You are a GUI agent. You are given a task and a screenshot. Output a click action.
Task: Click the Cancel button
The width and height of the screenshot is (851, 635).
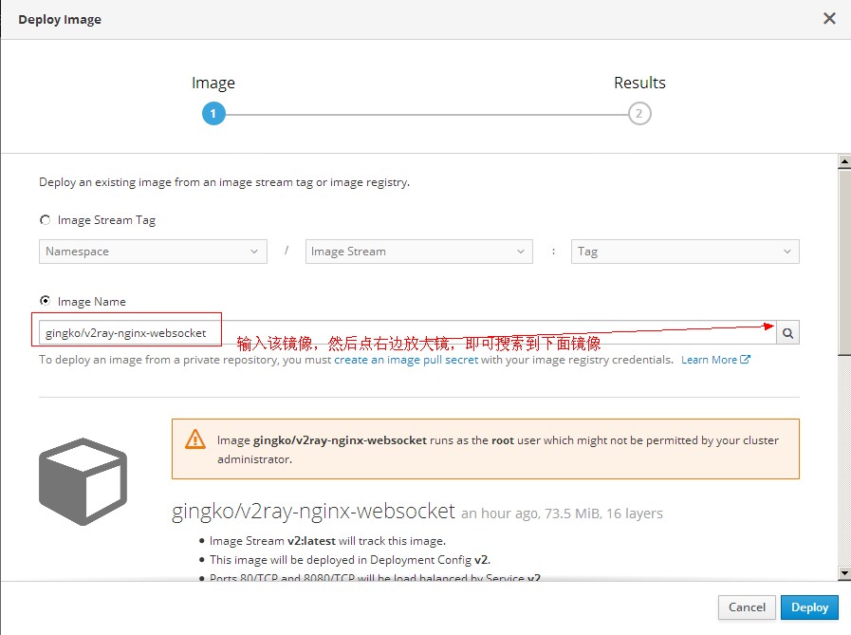[x=747, y=607]
